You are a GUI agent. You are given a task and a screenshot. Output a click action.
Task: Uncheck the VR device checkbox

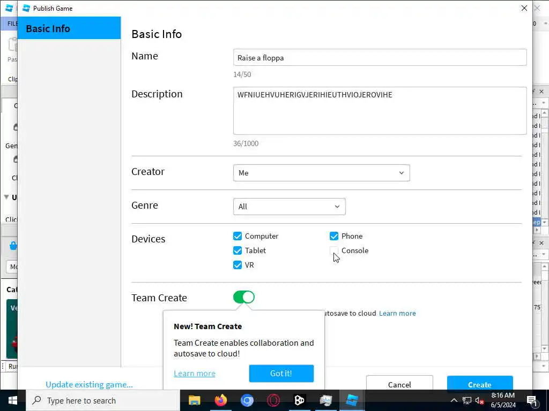(238, 265)
